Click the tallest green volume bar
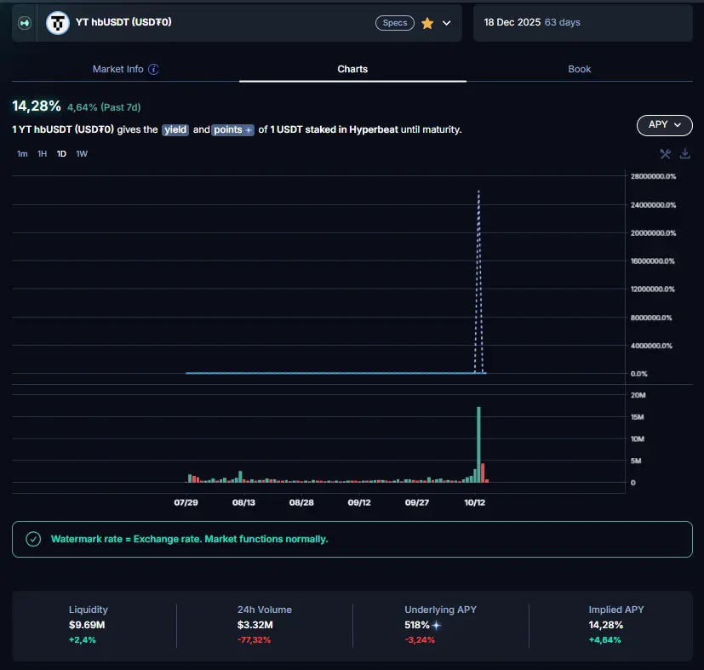This screenshot has width=704, height=670. coord(478,444)
